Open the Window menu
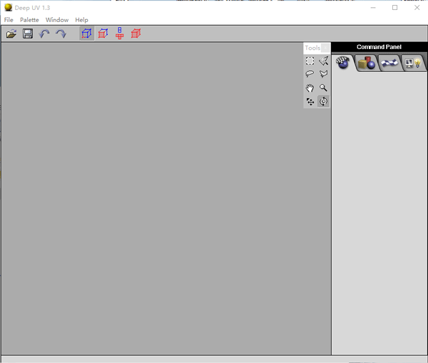The width and height of the screenshot is (428, 363). (x=57, y=20)
